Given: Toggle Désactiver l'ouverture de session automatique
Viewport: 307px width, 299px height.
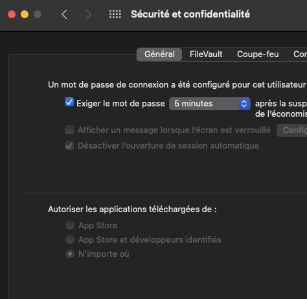Looking at the screenshot, I should click(69, 145).
